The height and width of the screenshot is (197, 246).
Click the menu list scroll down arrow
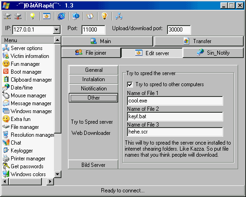coord(57,174)
